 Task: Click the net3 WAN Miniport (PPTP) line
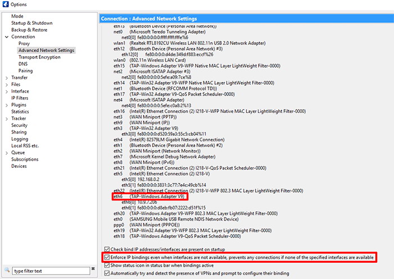tap(145, 117)
